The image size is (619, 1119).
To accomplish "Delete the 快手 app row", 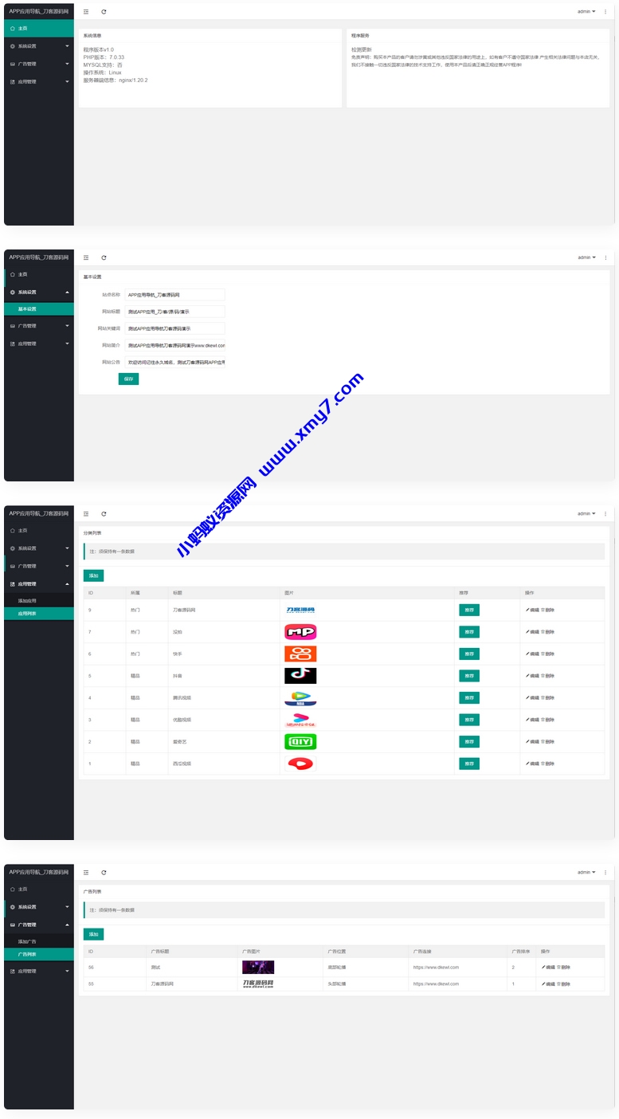I will (547, 654).
